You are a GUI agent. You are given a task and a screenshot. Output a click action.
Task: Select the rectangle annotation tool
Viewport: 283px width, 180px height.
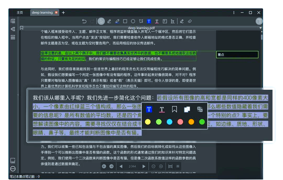(126, 21)
